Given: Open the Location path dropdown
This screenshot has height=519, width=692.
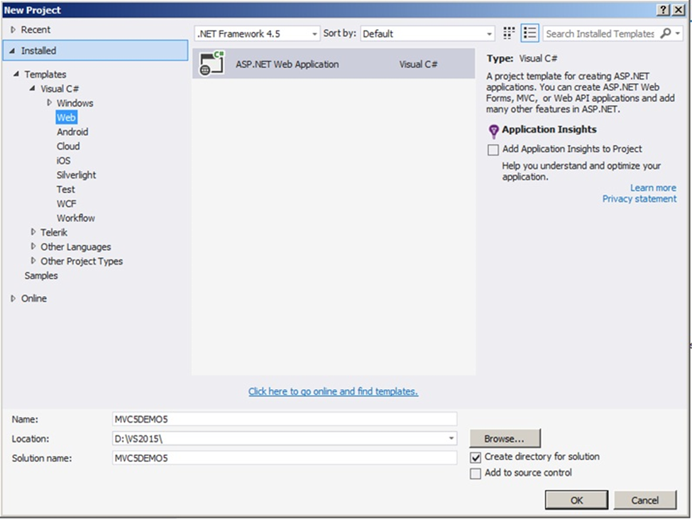Looking at the screenshot, I should click(x=451, y=439).
